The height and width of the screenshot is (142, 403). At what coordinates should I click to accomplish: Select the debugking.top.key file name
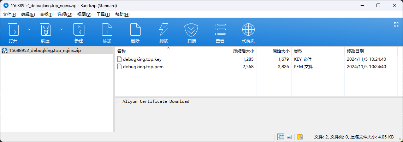tap(142, 59)
